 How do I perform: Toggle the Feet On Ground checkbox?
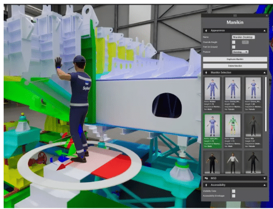pos(234,47)
